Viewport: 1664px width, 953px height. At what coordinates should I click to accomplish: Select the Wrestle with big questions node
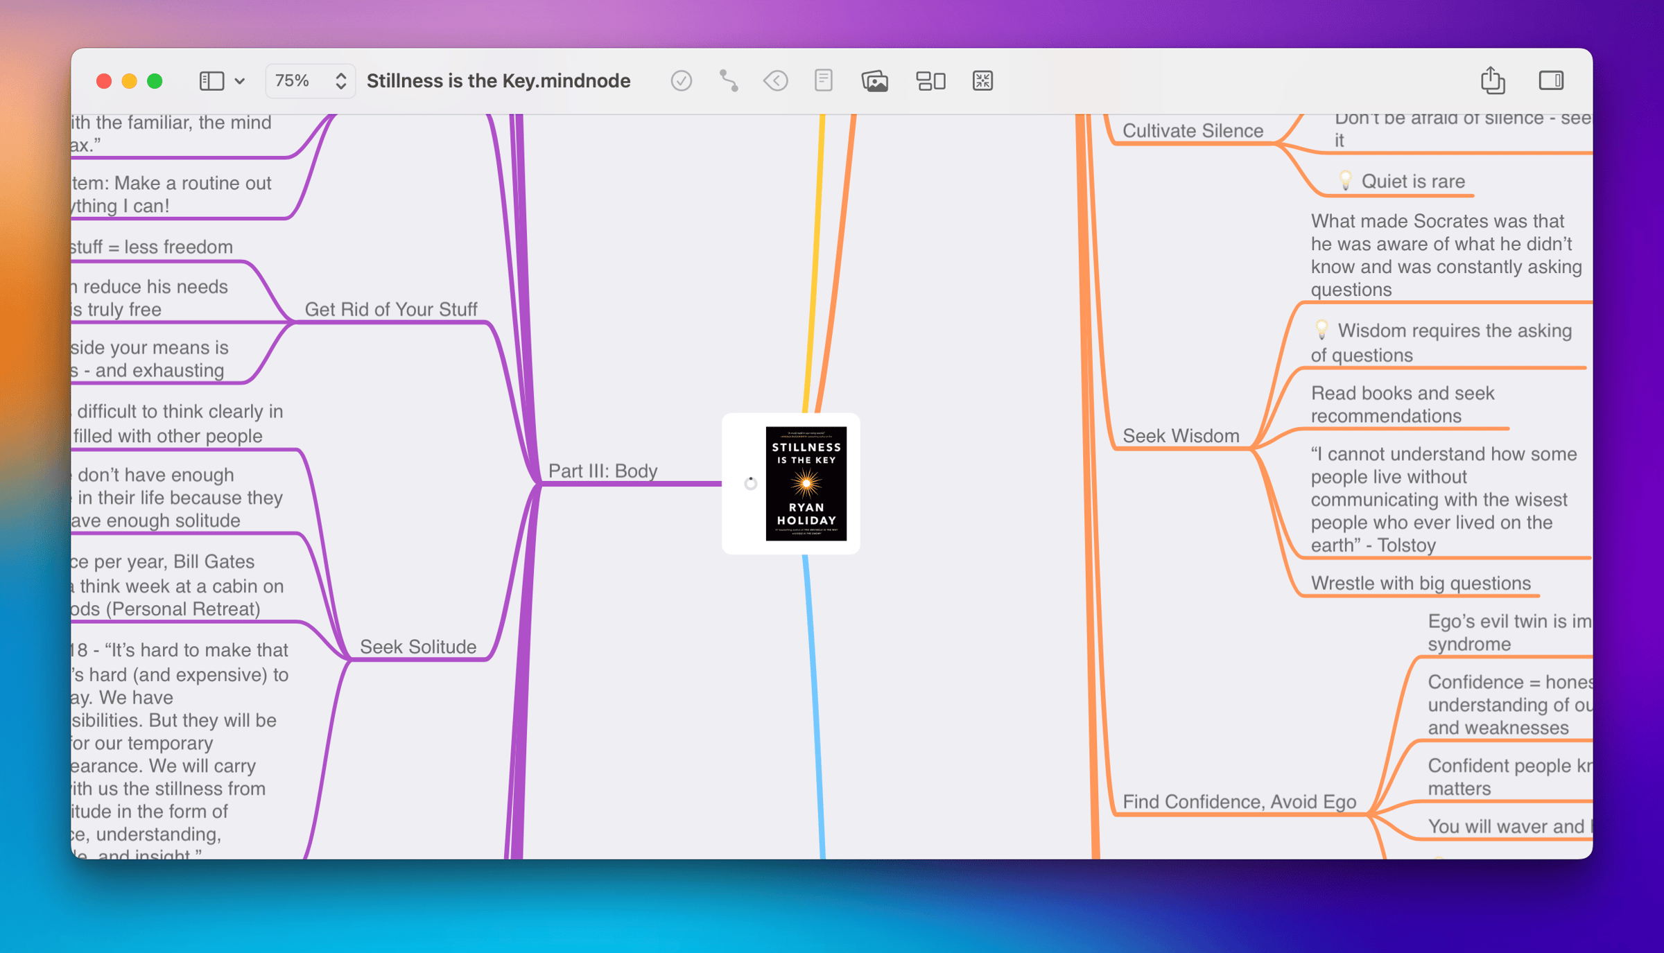coord(1421,583)
